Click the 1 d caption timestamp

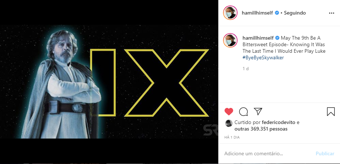tap(245, 69)
